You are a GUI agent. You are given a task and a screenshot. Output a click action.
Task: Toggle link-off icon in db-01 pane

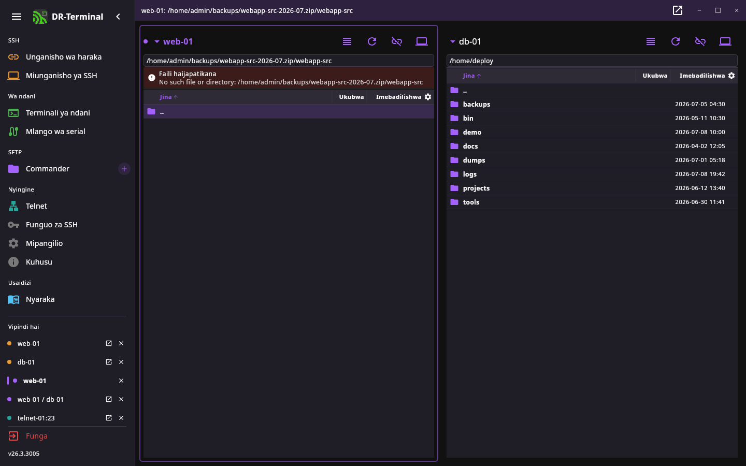tap(700, 41)
